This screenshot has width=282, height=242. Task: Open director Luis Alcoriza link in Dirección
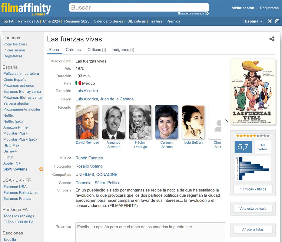[x=87, y=91]
